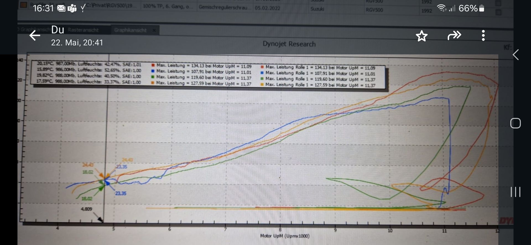531x245 pixels.
Task: Click RPM axis tick label 7
Action: [x=225, y=229]
